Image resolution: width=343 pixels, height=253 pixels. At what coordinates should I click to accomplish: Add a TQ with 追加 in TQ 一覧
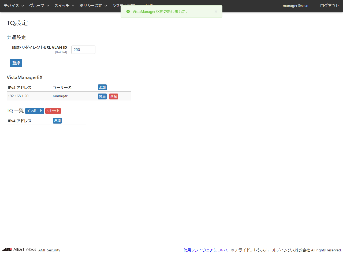pos(57,121)
